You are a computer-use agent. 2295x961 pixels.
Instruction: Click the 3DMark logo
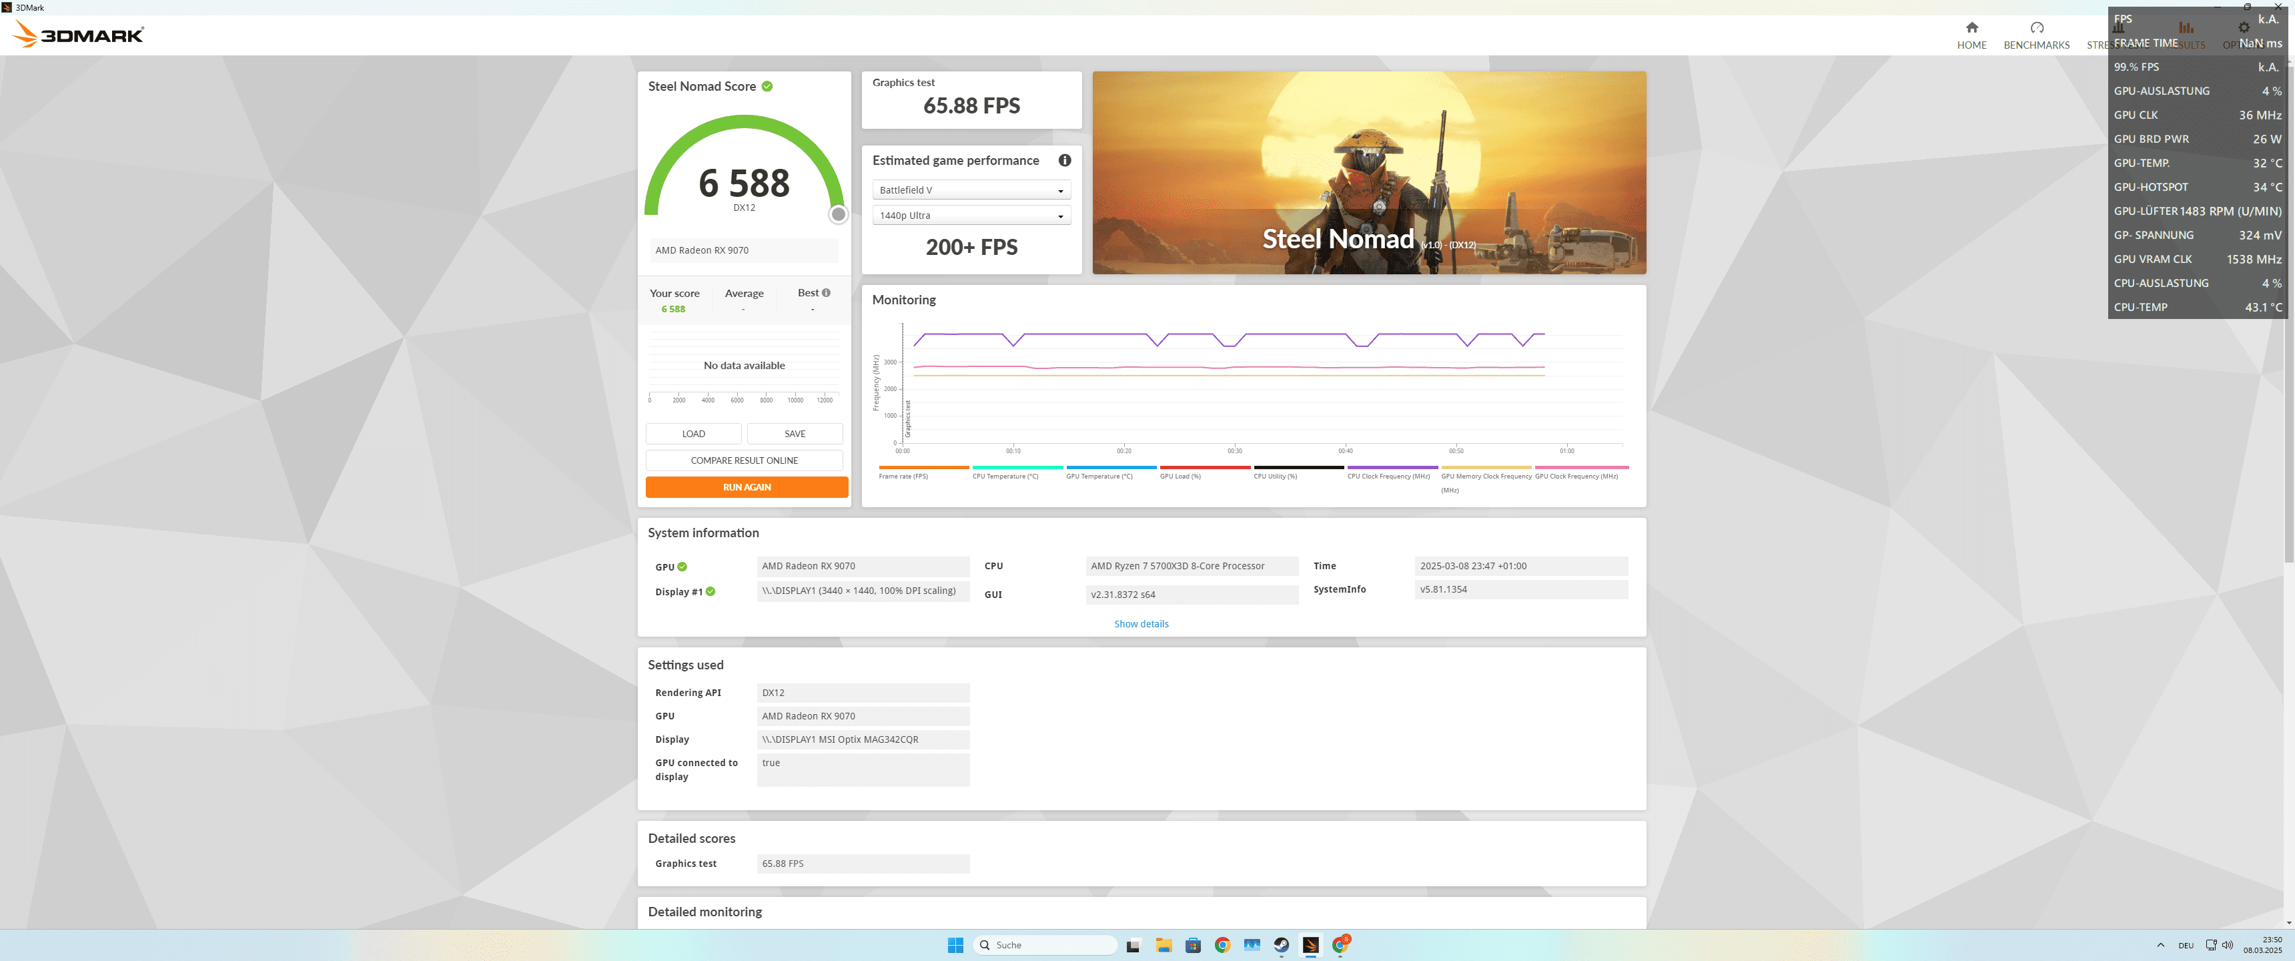79,35
